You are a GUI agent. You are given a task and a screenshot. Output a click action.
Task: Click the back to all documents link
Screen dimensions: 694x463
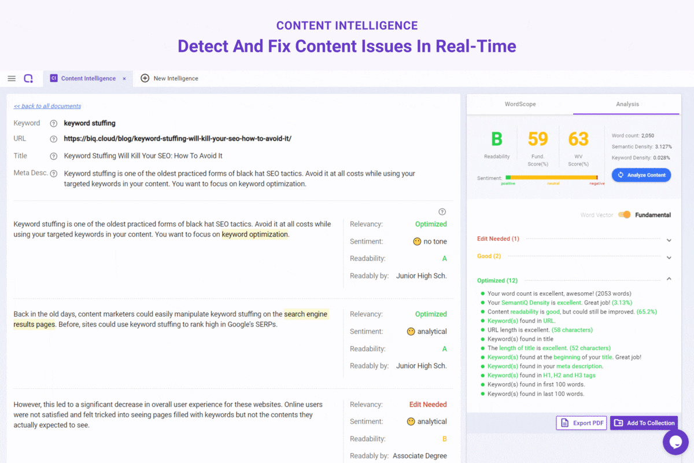tap(47, 106)
